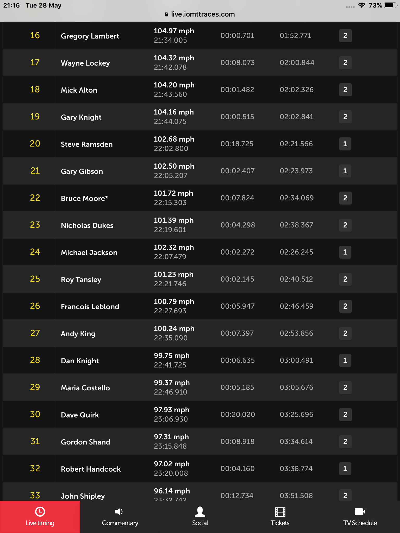Tap the lap badge for Michael Jackson
Viewport: 400px width, 533px height.
pos(345,252)
